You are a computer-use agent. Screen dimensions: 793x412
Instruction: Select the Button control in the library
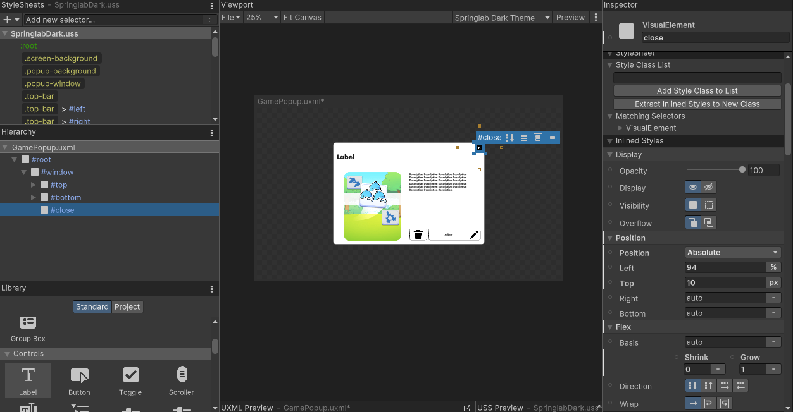tap(79, 380)
